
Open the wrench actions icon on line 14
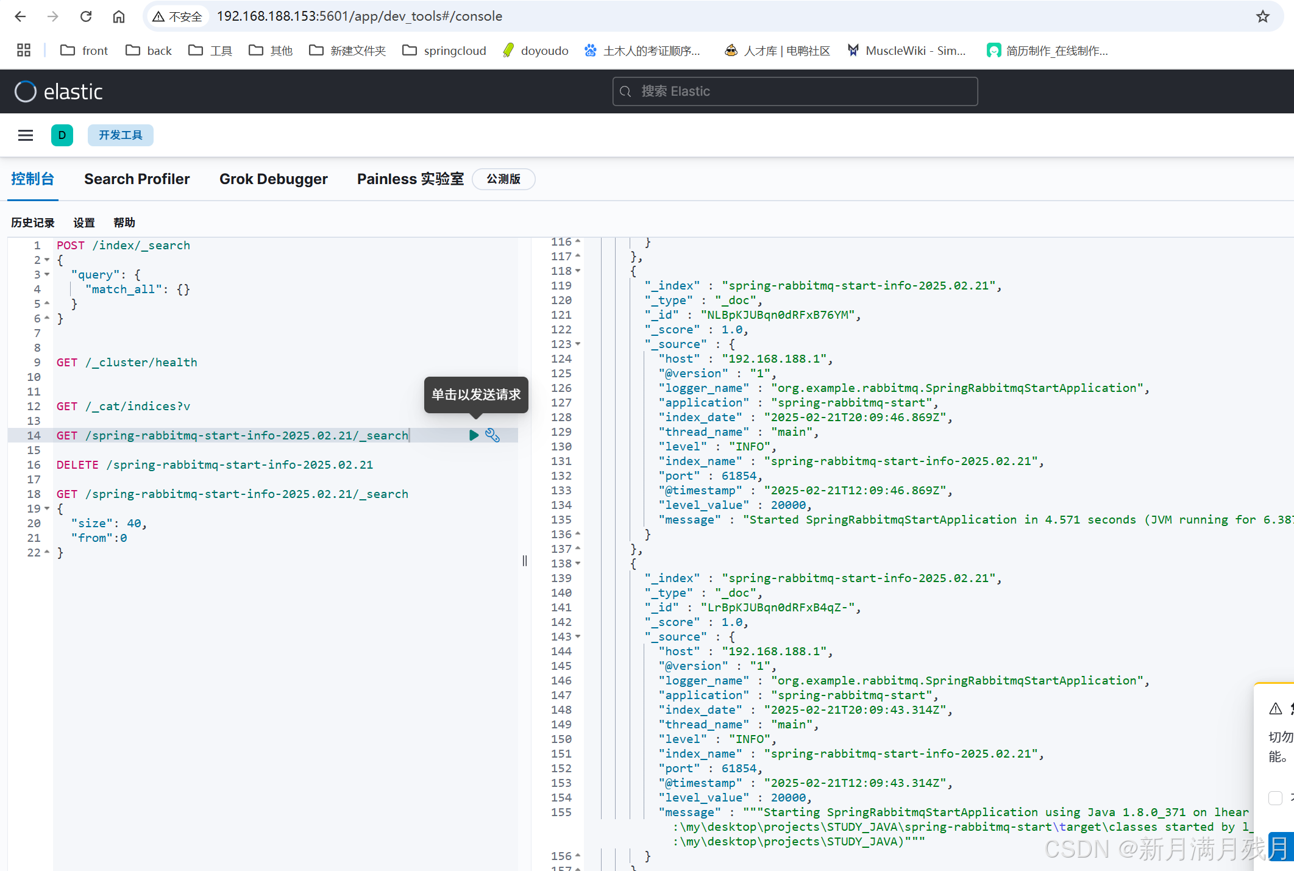(x=492, y=435)
